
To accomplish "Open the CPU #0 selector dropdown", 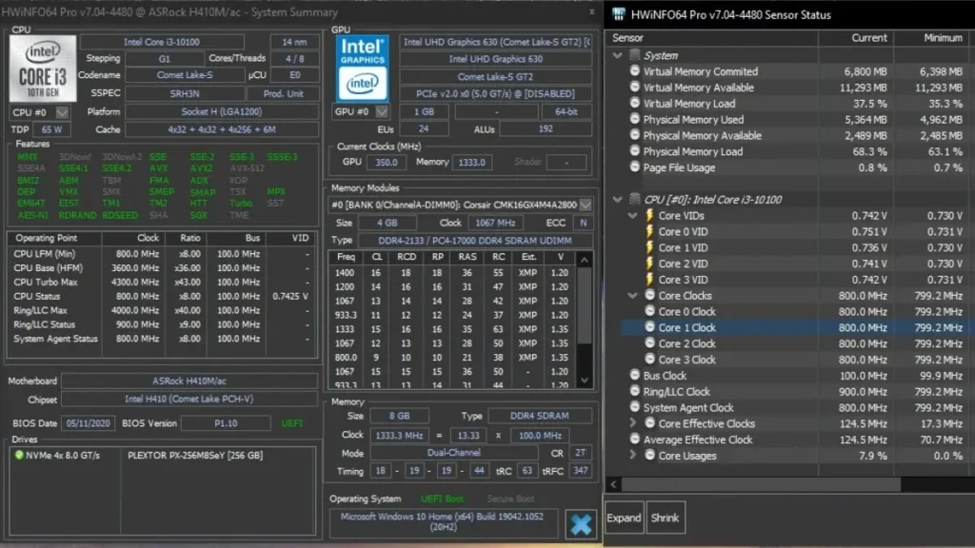I will click(x=62, y=112).
